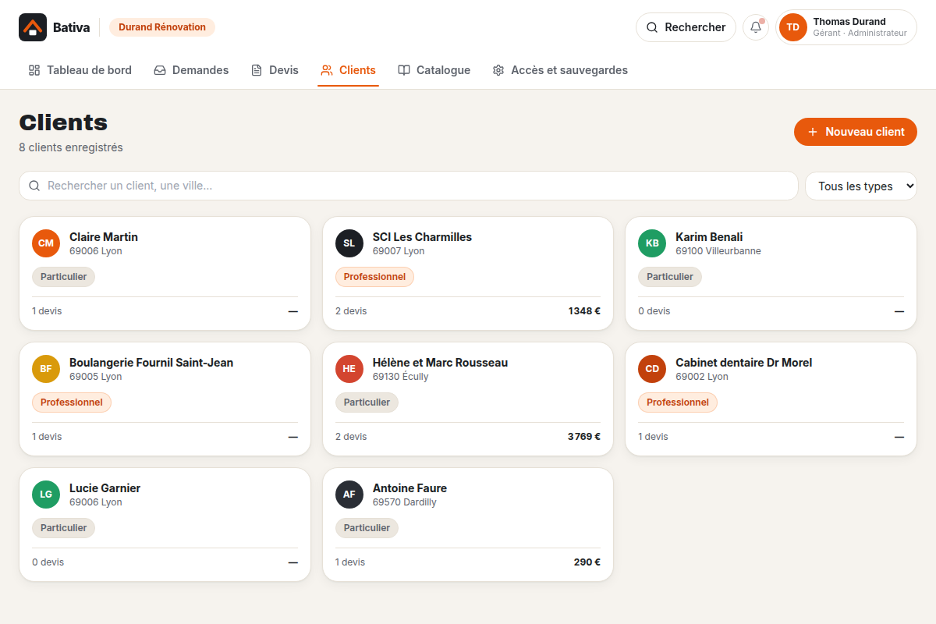Click the 8 clients enregistrés count
The image size is (936, 624).
coord(71,147)
